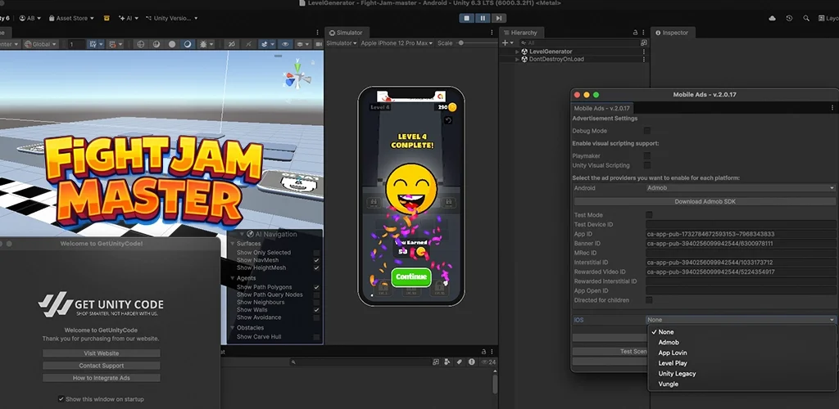Toggle the shaded wireframe draw mode icon
The image size is (839, 409).
(141, 44)
